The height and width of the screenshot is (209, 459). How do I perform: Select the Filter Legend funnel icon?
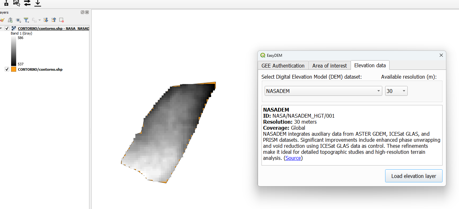point(26,20)
